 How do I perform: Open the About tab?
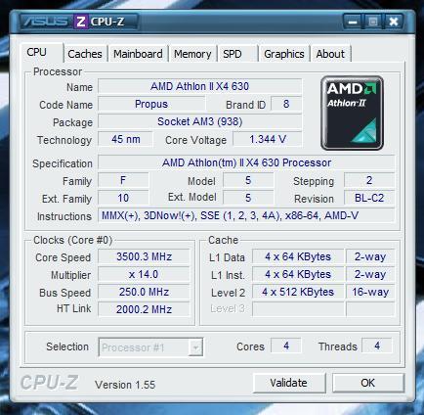(330, 54)
